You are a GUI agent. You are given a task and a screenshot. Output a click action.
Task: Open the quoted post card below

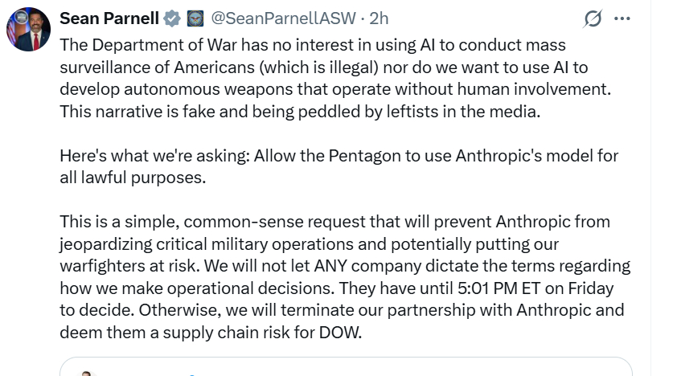click(x=346, y=366)
